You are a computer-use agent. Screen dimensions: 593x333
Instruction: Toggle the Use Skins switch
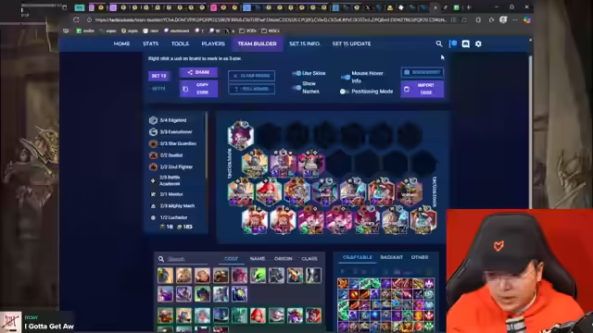(x=296, y=73)
